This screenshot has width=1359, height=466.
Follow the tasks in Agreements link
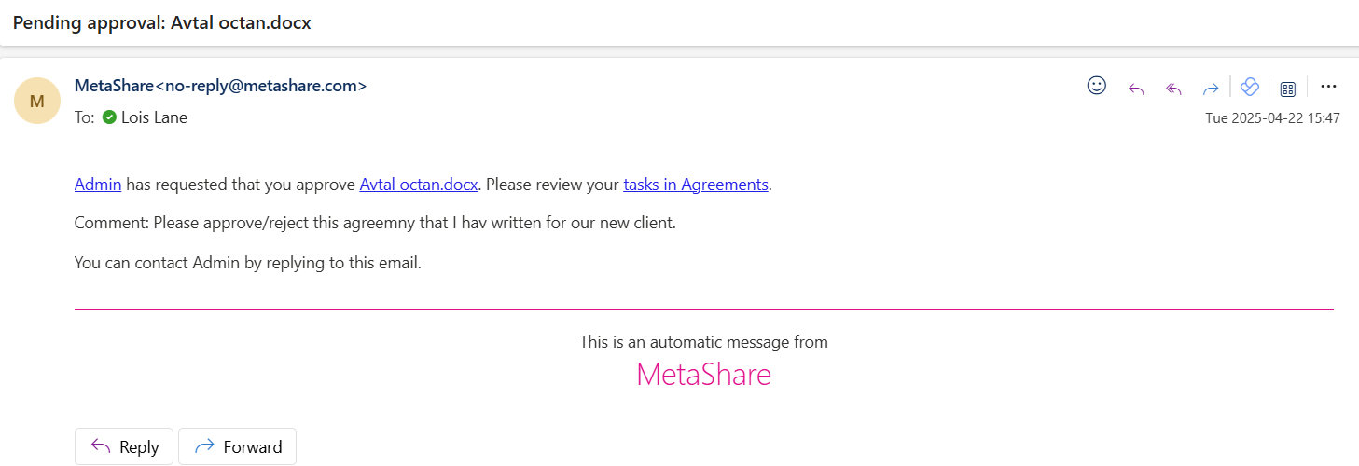click(x=696, y=185)
